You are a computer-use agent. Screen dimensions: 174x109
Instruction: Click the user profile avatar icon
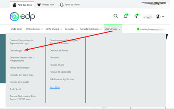coord(158,16)
